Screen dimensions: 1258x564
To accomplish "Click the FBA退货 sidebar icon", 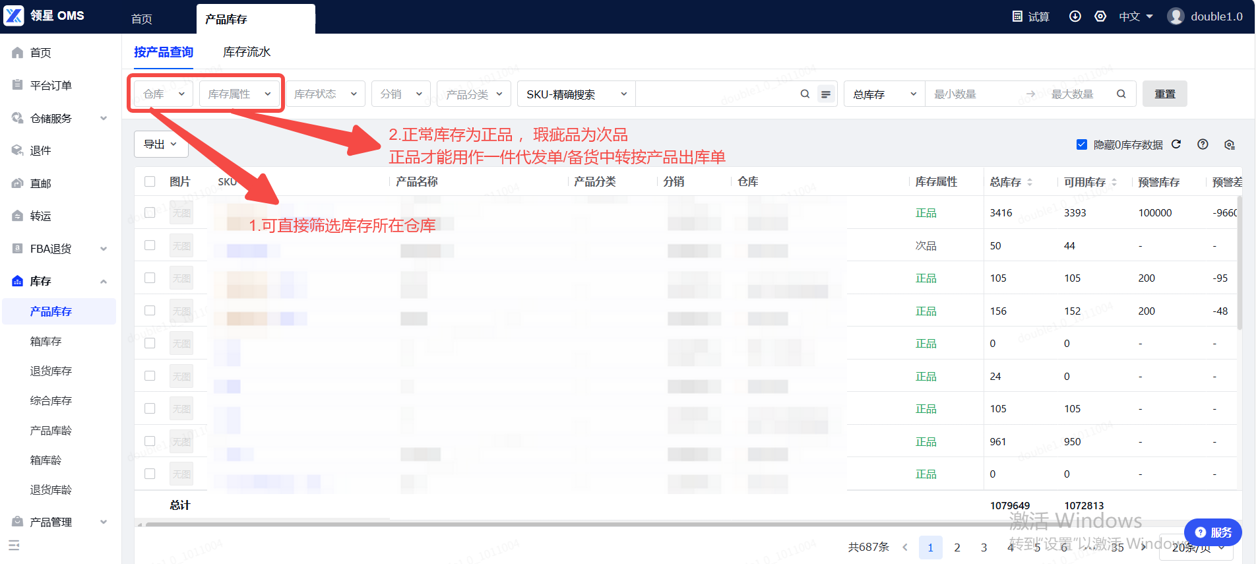I will [18, 249].
